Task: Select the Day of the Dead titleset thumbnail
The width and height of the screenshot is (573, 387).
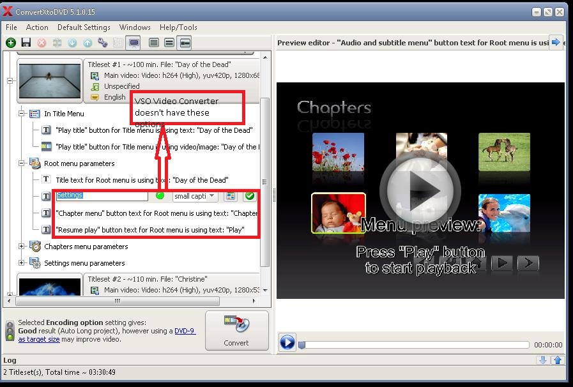Action: pyautogui.click(x=50, y=80)
